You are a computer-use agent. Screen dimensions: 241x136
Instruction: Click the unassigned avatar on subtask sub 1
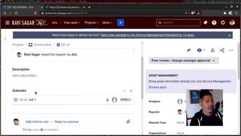(114, 100)
